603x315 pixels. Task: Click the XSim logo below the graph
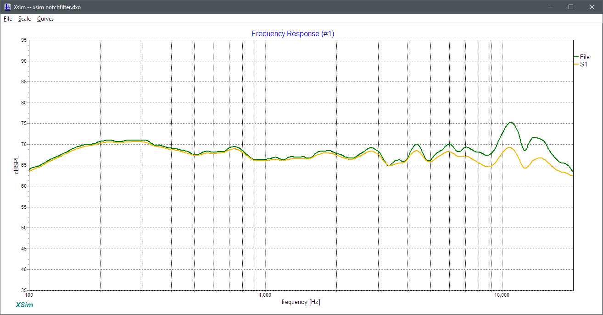(x=24, y=305)
